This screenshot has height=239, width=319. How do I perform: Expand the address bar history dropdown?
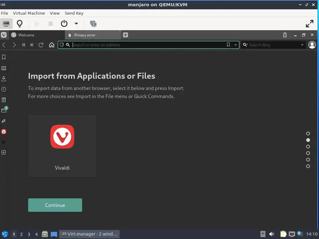pyautogui.click(x=236, y=45)
